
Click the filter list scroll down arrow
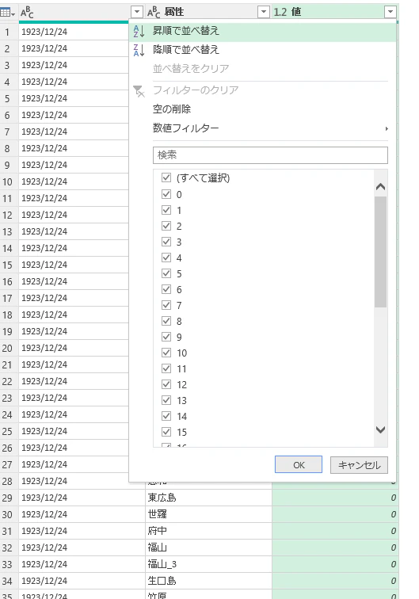(x=380, y=429)
